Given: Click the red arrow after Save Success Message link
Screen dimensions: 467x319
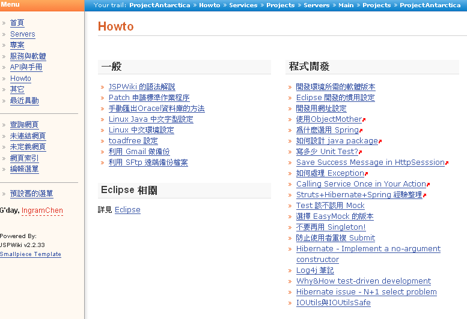Looking at the screenshot, I should coord(447,163).
